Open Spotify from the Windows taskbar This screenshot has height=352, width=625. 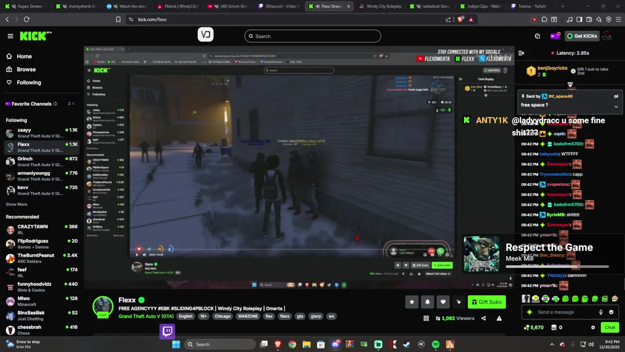[x=436, y=344]
